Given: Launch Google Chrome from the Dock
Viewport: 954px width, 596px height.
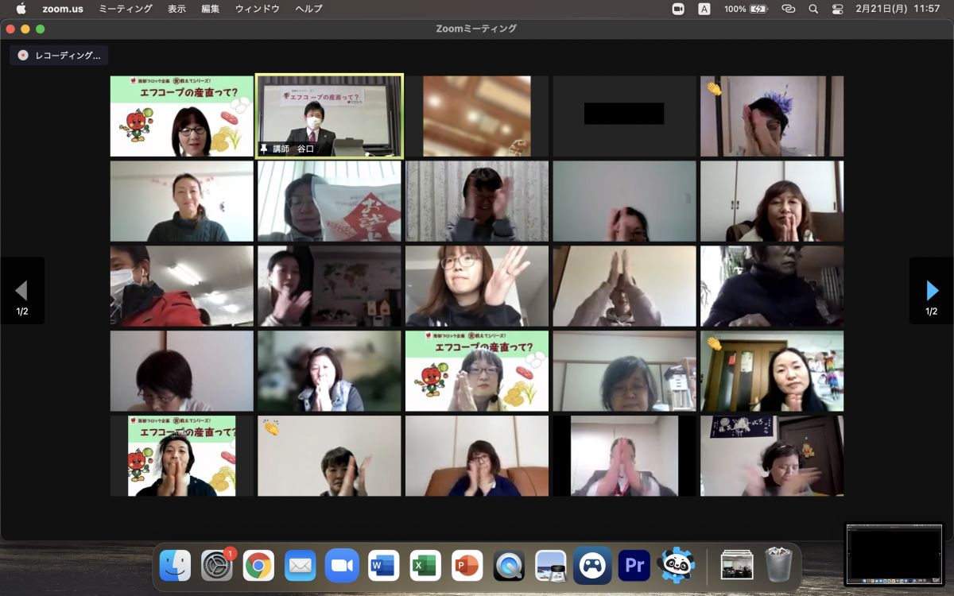Looking at the screenshot, I should pyautogui.click(x=258, y=566).
